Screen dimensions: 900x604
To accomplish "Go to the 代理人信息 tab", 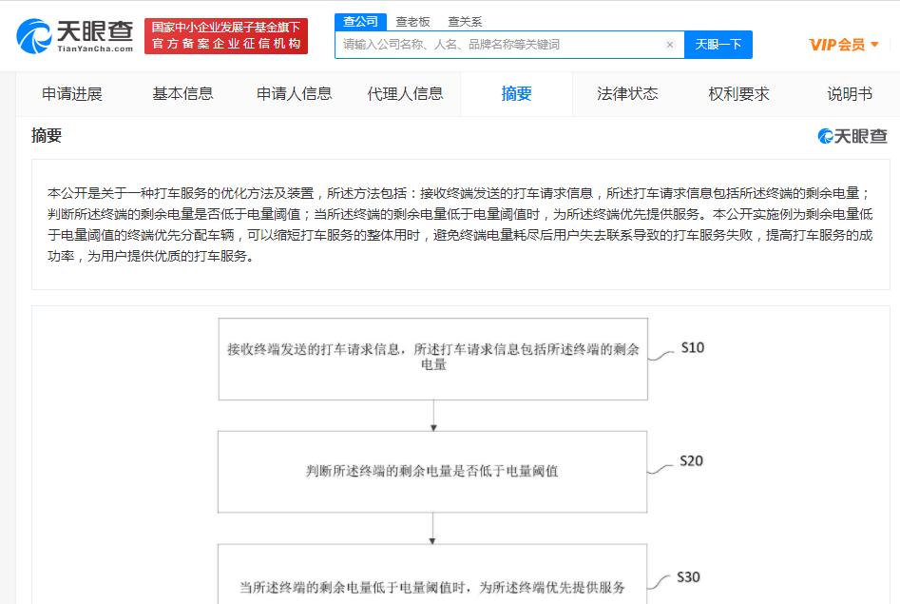I will pyautogui.click(x=405, y=93).
